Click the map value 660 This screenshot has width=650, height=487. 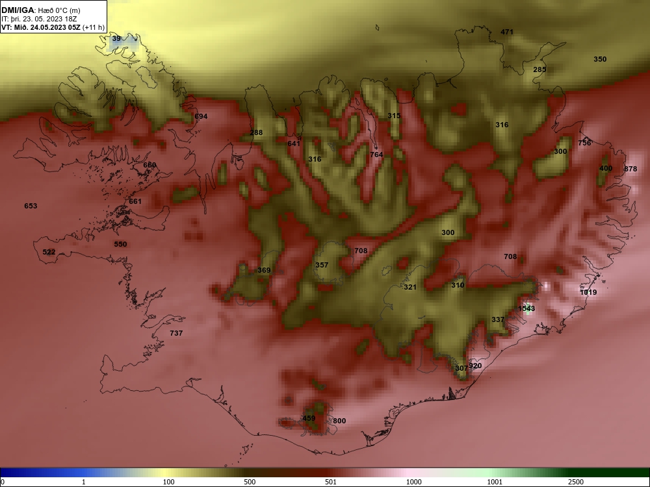[x=149, y=165]
